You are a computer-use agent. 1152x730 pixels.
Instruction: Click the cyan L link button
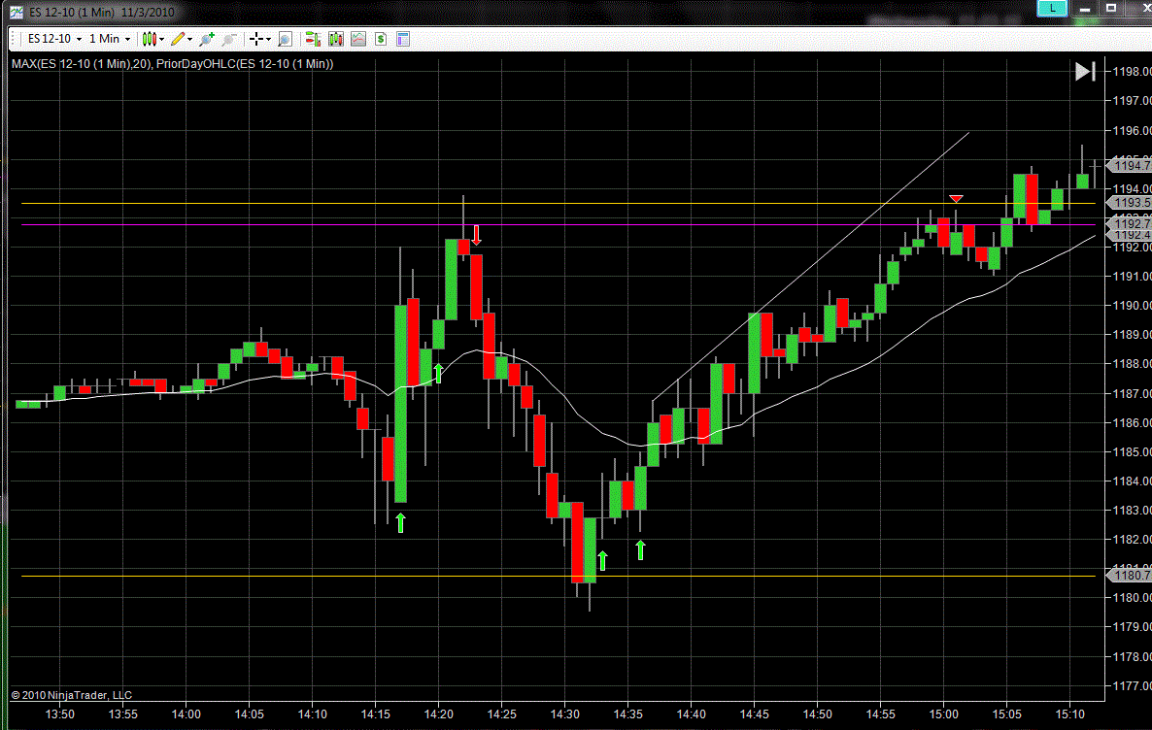[x=1051, y=8]
